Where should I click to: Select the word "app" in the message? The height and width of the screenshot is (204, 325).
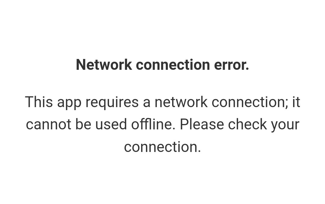click(x=69, y=103)
